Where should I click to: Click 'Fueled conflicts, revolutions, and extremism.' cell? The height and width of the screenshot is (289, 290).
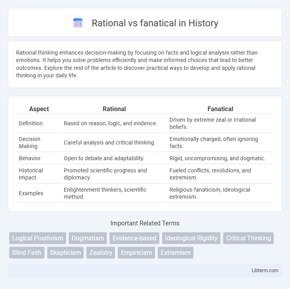click(x=220, y=174)
